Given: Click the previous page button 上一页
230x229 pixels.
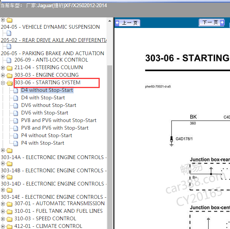Looking at the screenshot, I should (x=128, y=23).
